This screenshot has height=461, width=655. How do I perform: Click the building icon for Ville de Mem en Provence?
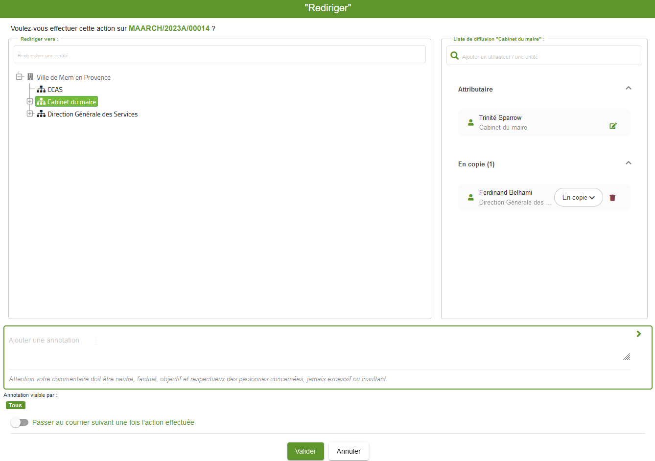pos(30,77)
